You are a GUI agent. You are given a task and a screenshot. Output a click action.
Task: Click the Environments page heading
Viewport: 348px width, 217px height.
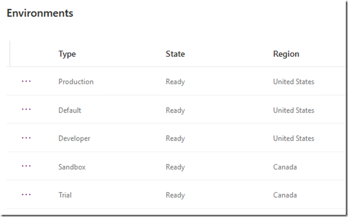pyautogui.click(x=40, y=13)
